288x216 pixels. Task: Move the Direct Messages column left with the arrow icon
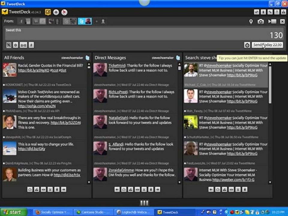117,189
